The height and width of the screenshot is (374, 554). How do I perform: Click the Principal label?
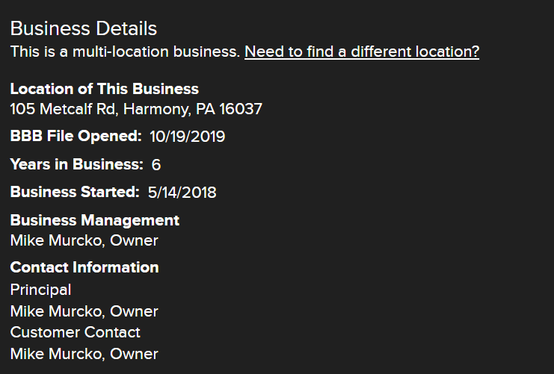(40, 290)
